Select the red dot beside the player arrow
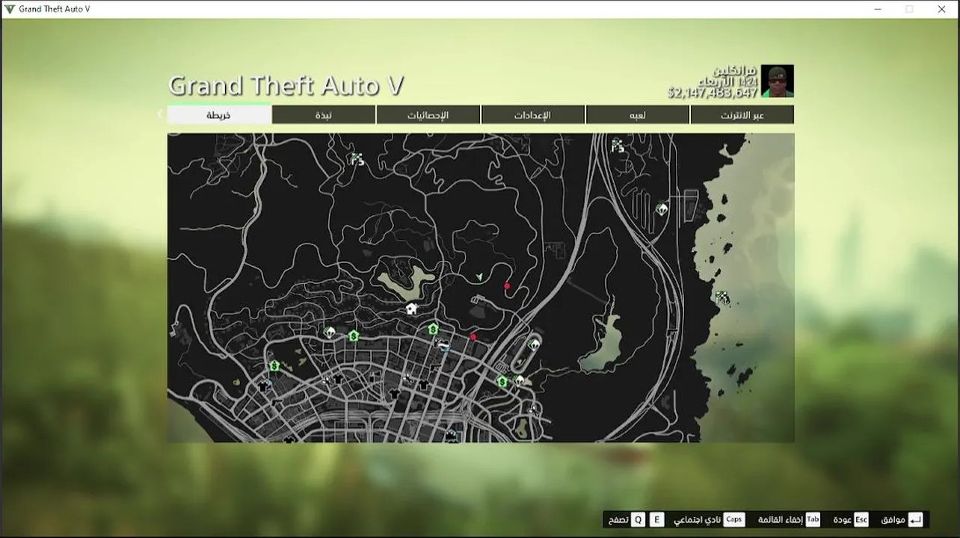Image resolution: width=960 pixels, height=538 pixels. click(x=507, y=285)
